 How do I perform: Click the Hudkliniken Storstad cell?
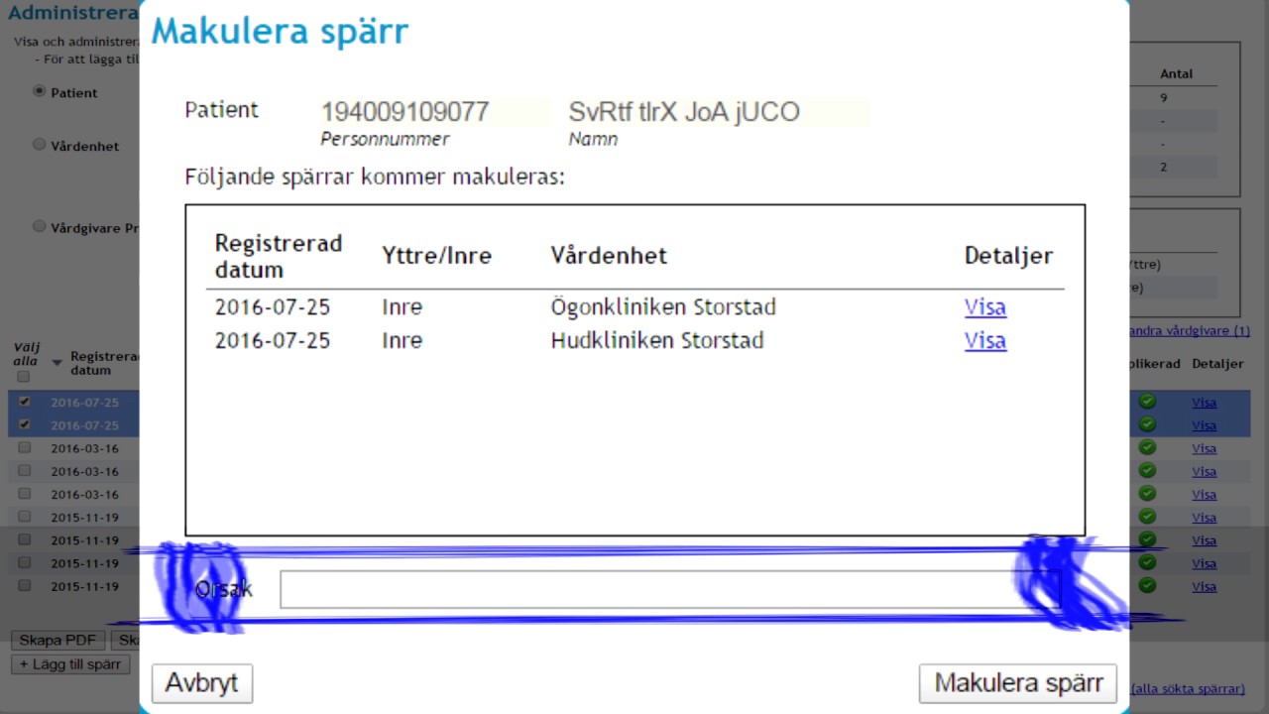657,340
